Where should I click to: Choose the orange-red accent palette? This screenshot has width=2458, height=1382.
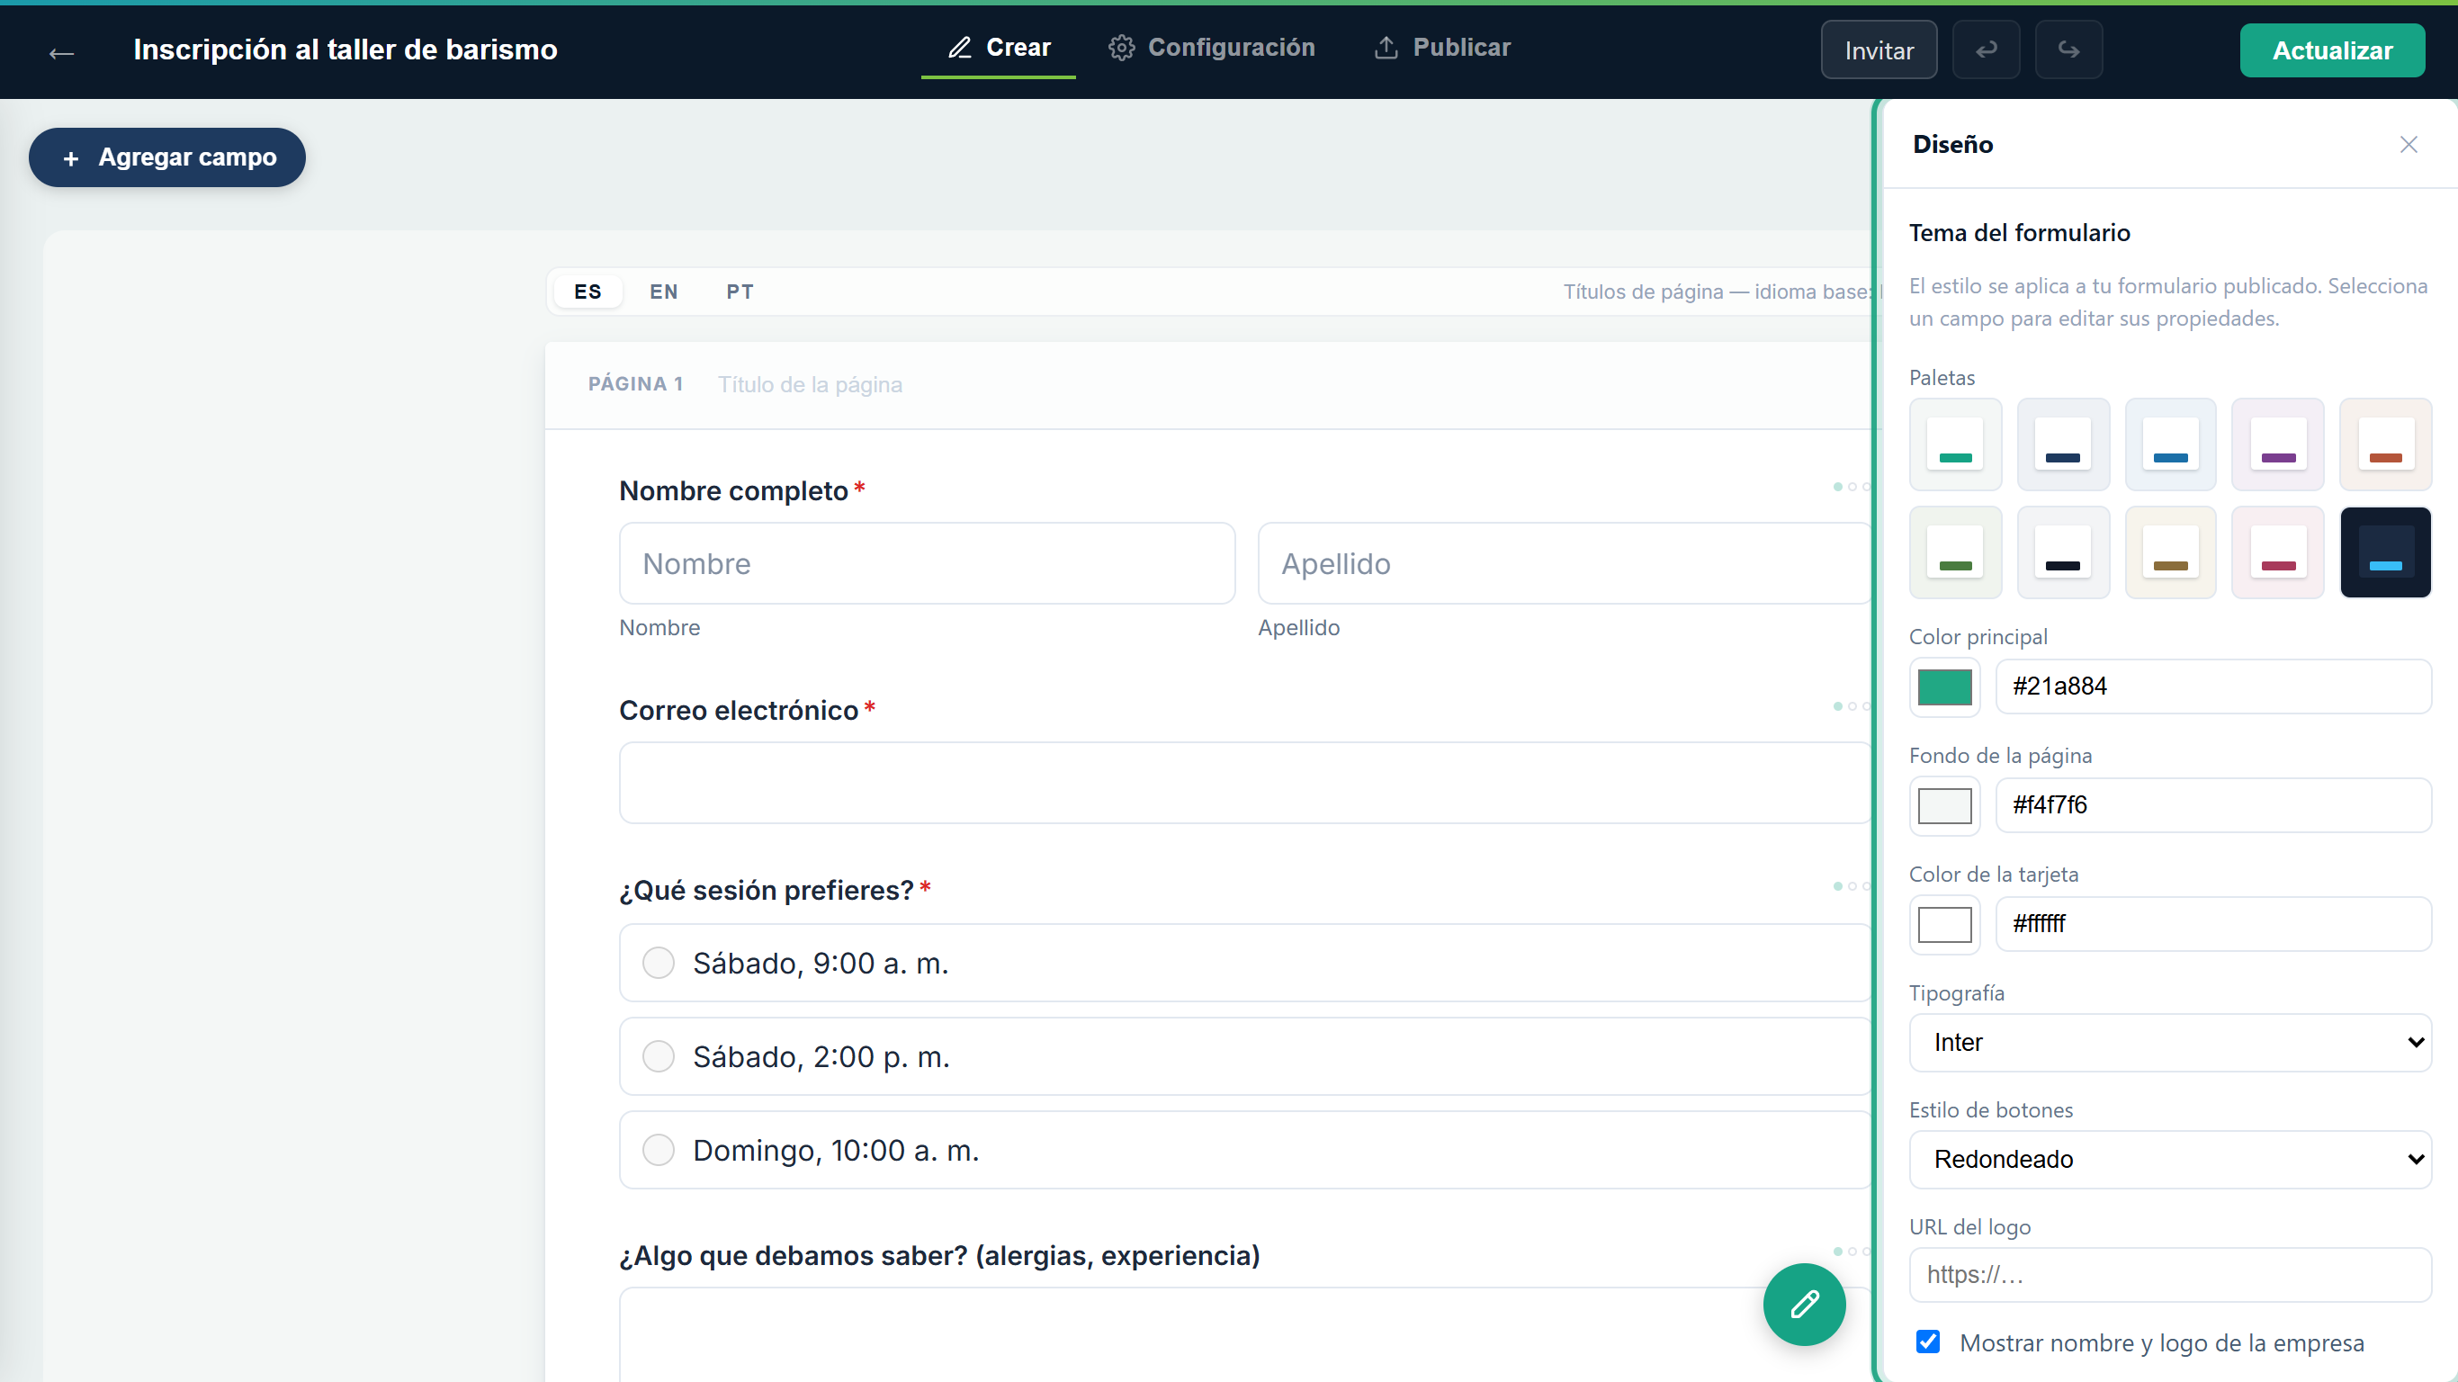pyautogui.click(x=2384, y=444)
